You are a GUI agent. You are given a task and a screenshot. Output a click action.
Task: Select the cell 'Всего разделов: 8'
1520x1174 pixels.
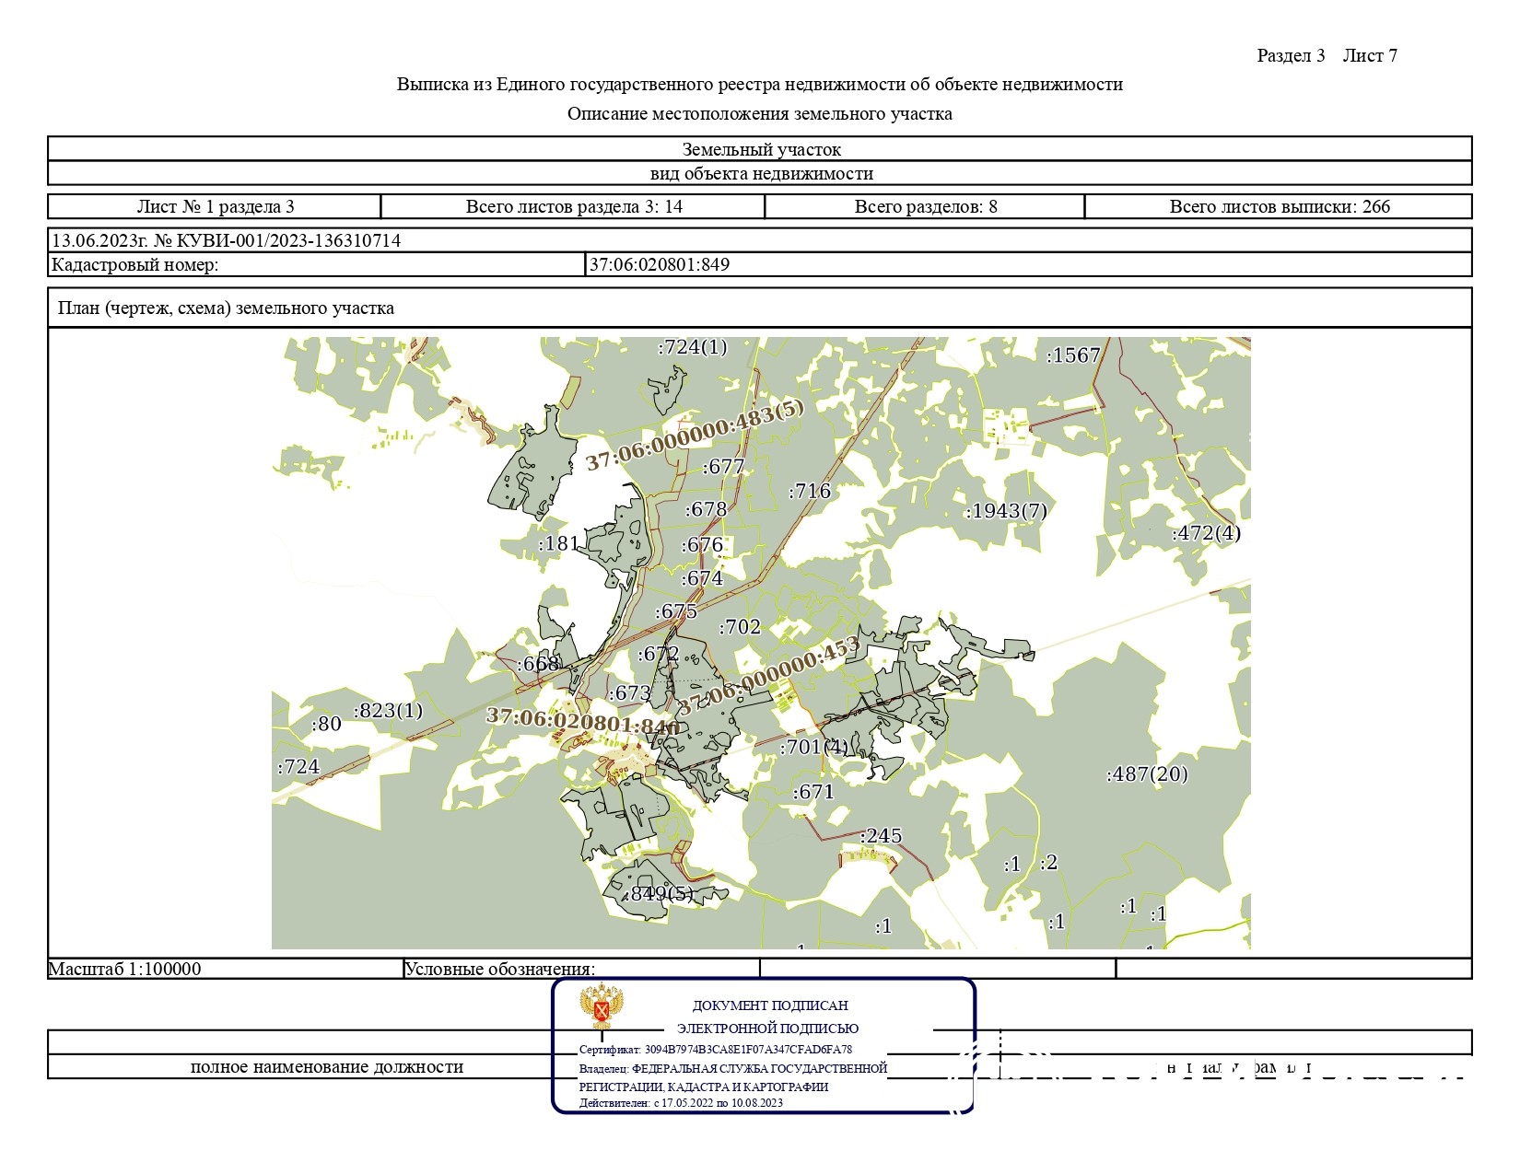click(925, 206)
